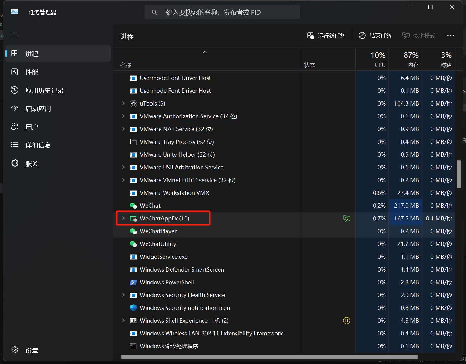466x364 pixels.
Task: Open the App history clock icon
Action: point(15,90)
